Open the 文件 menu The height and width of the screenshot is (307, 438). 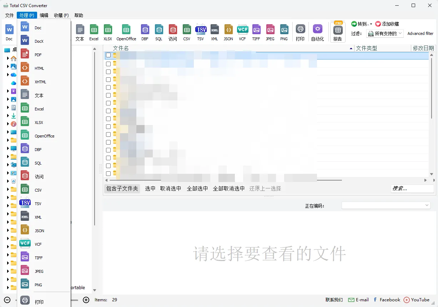pyautogui.click(x=10, y=15)
